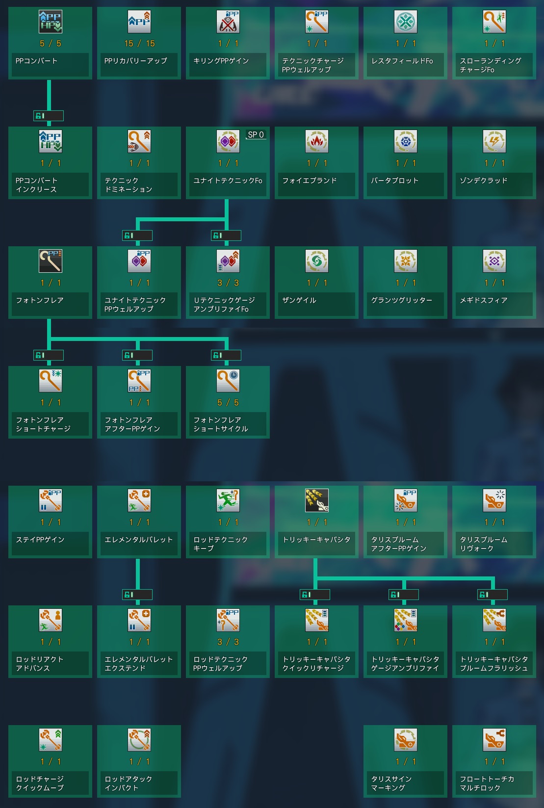Click the フォイエブランド flame icon

point(317,141)
